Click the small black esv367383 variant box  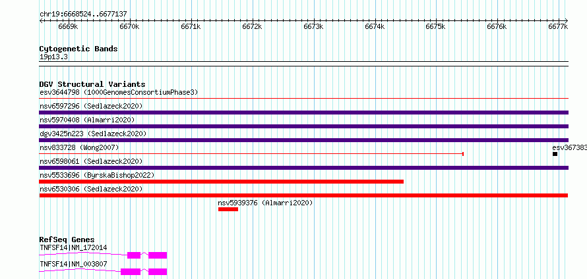(x=555, y=154)
